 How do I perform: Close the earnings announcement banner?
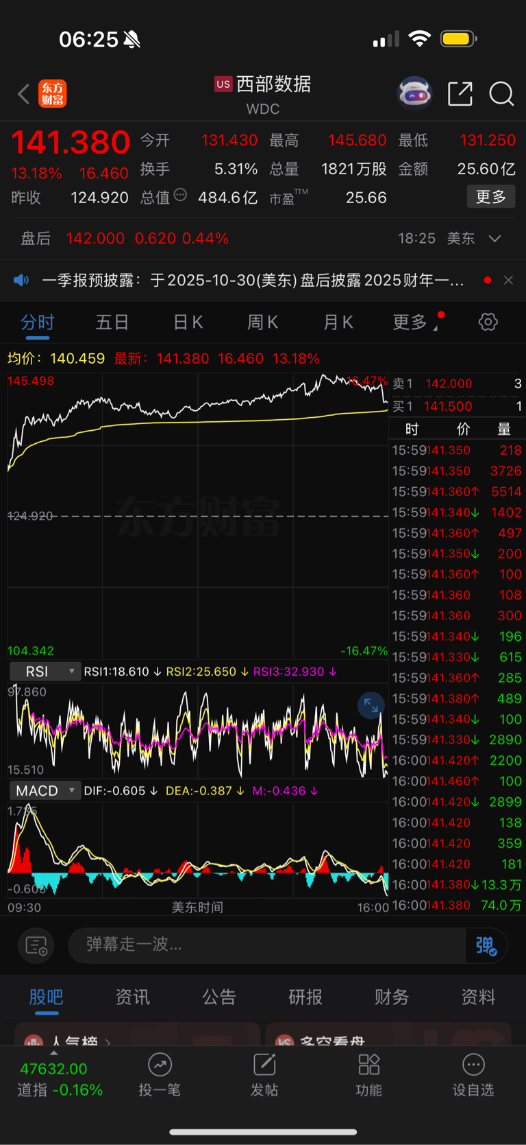[x=508, y=280]
